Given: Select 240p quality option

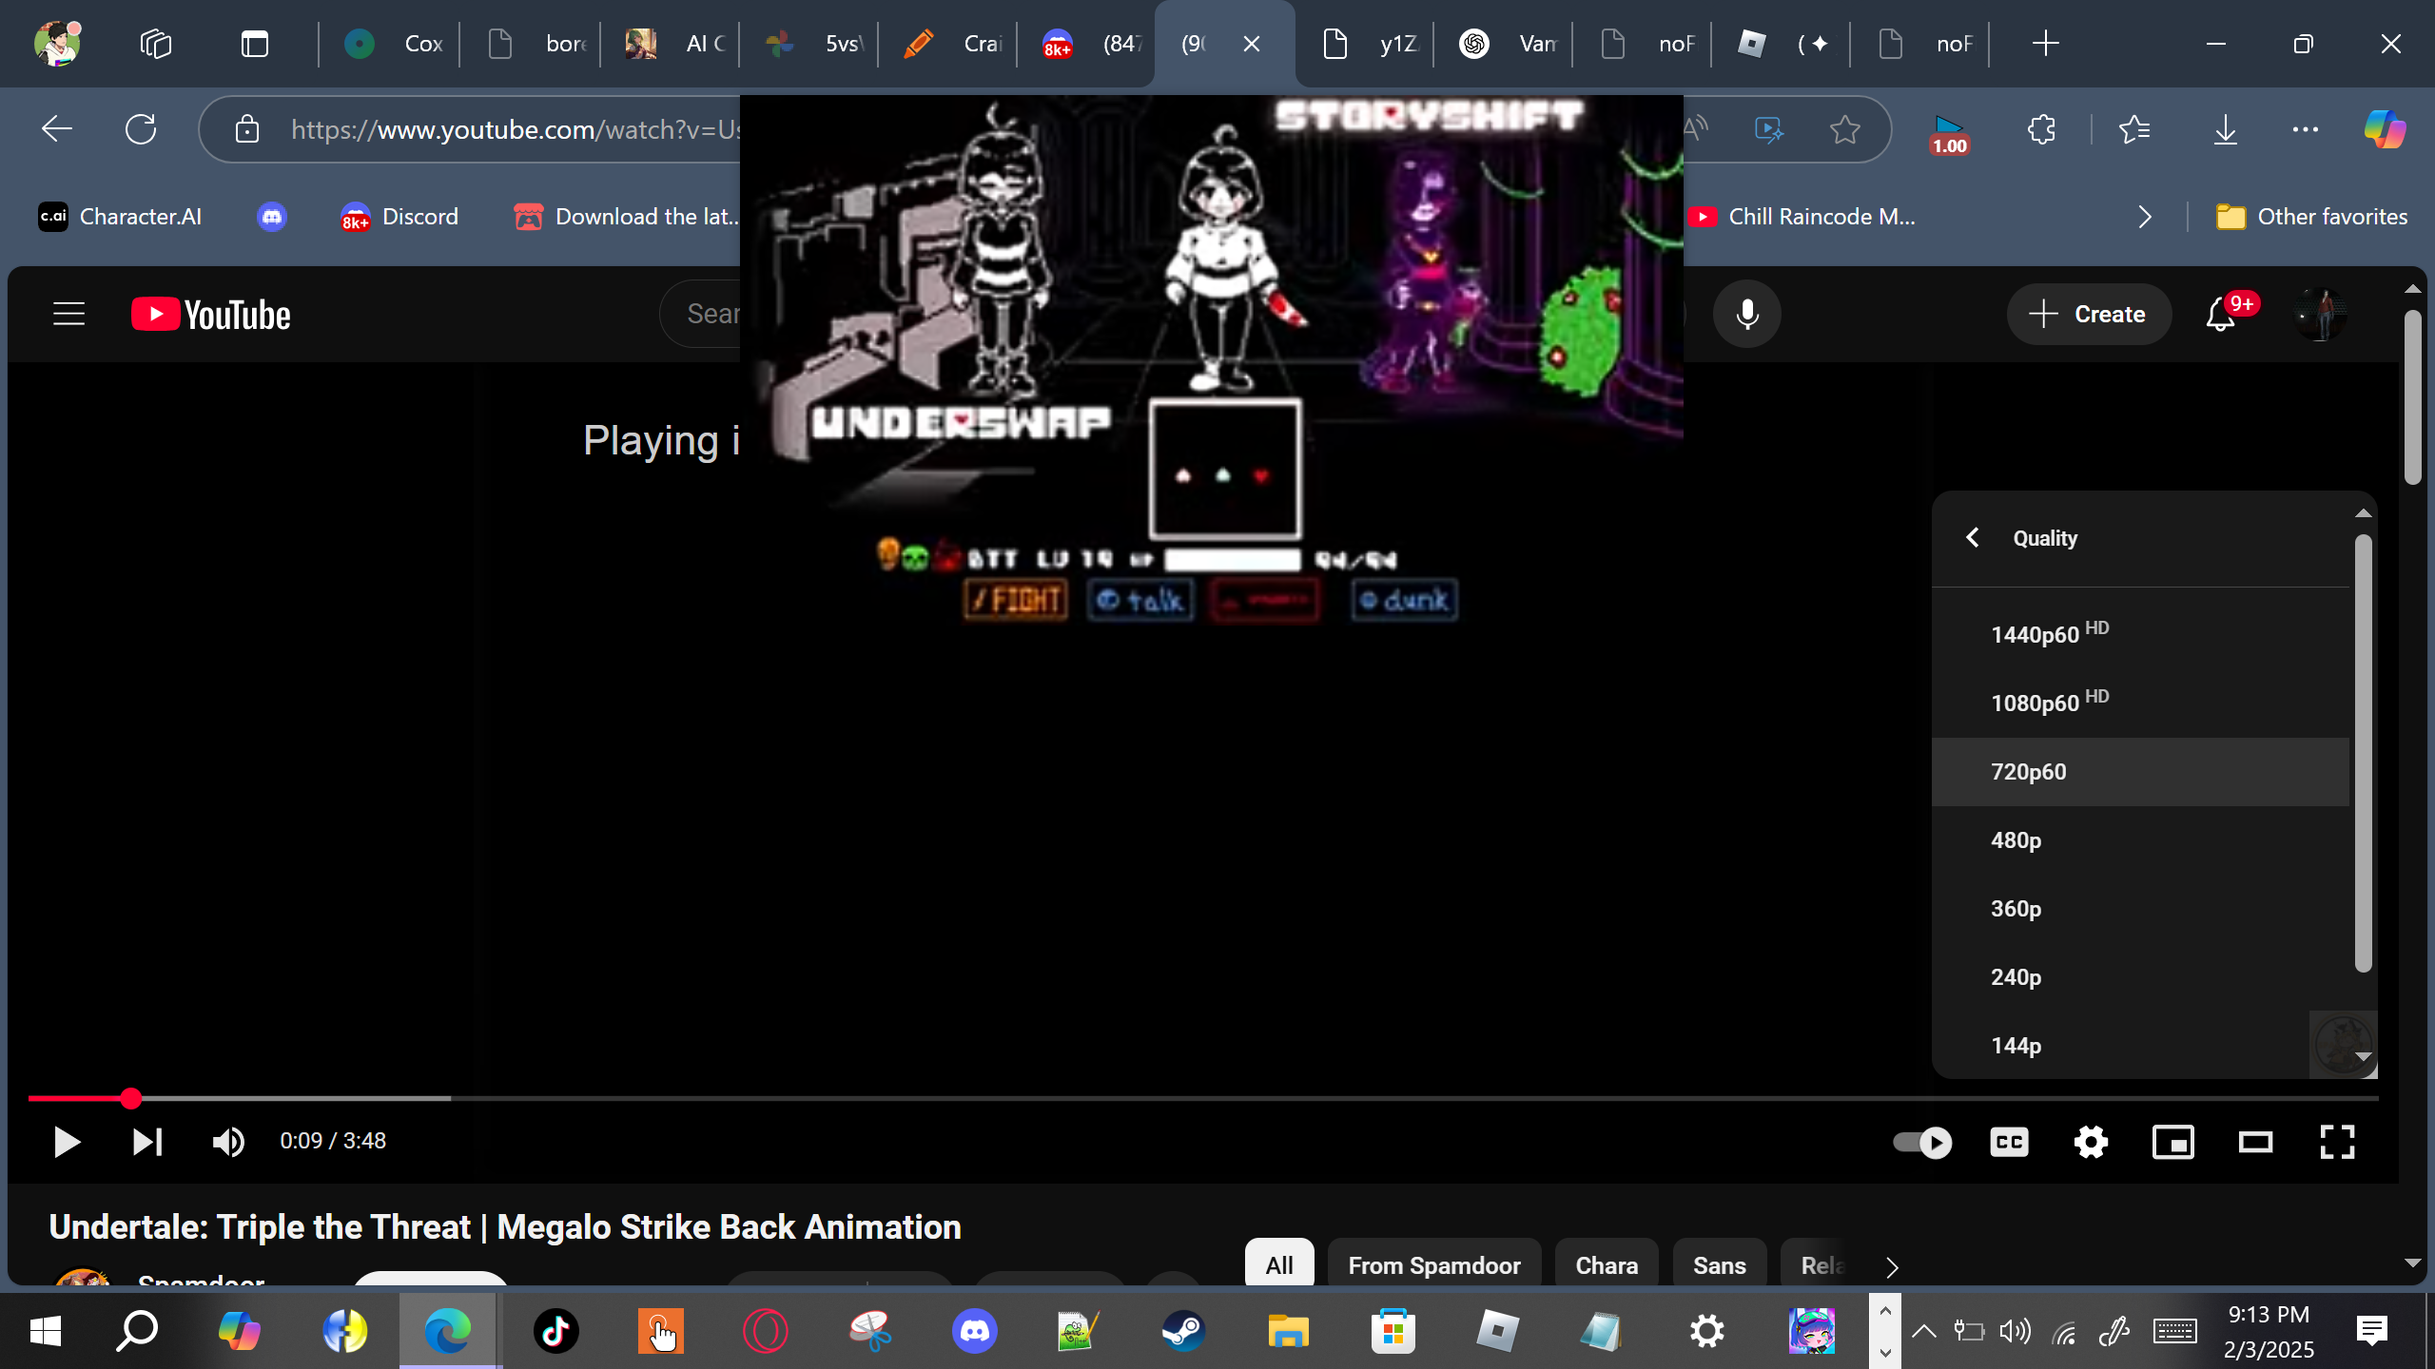Looking at the screenshot, I should click(x=2140, y=976).
